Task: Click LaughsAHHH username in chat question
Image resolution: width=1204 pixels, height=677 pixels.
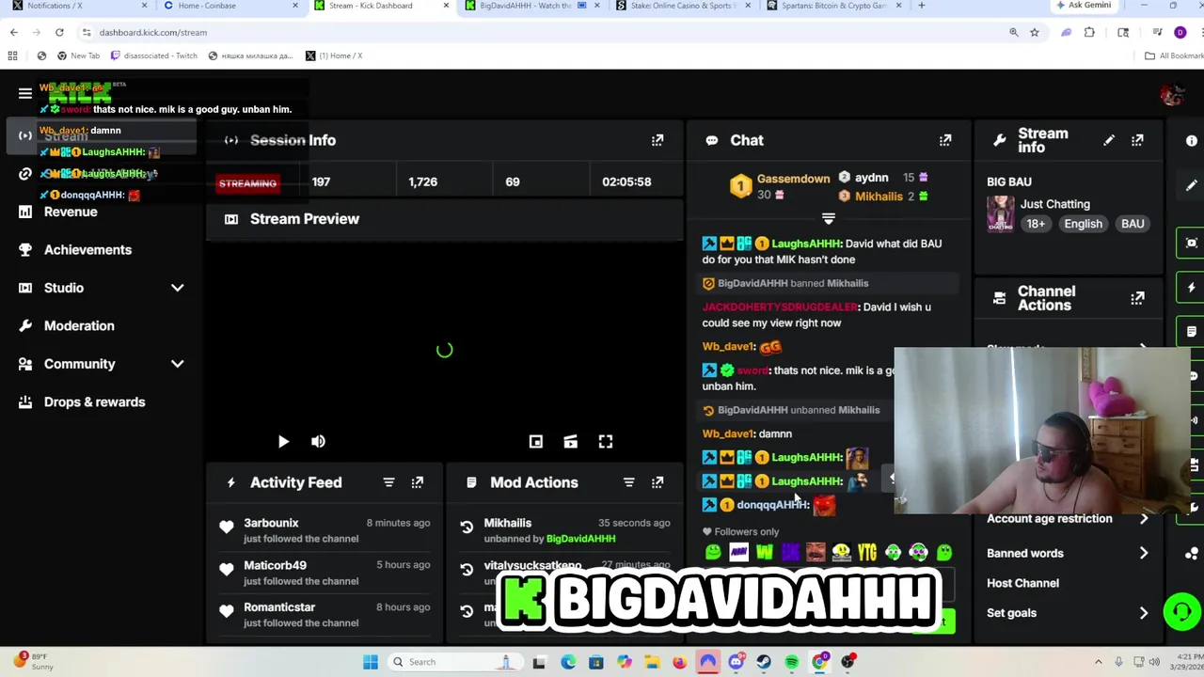Action: pyautogui.click(x=806, y=244)
